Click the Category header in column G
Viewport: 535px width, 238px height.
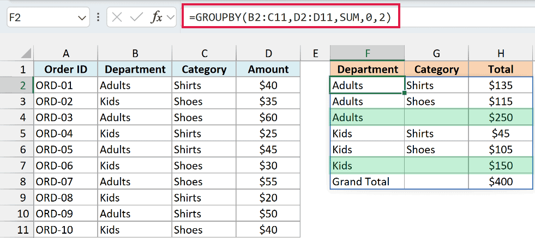[436, 70]
